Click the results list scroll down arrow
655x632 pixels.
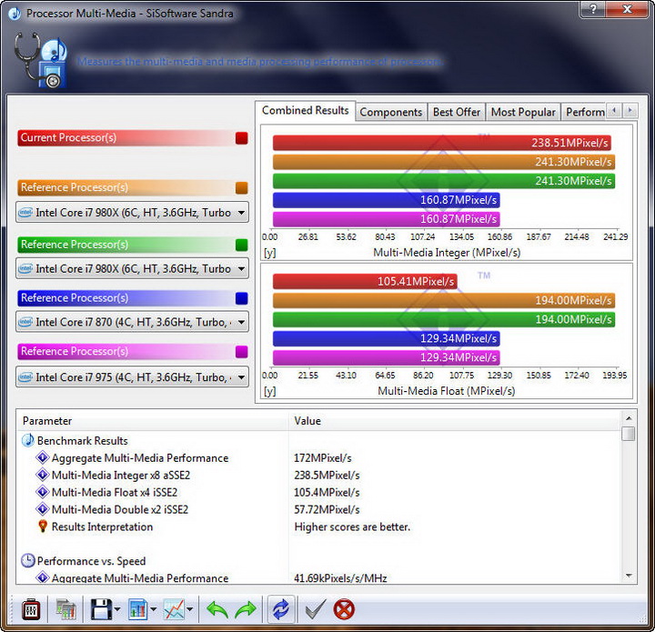pyautogui.click(x=629, y=576)
